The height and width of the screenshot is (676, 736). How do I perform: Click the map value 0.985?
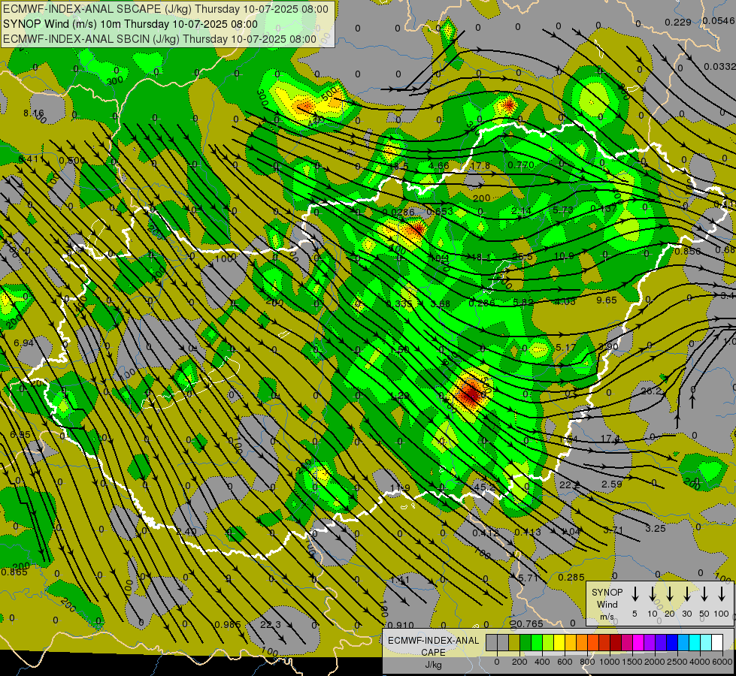228,624
